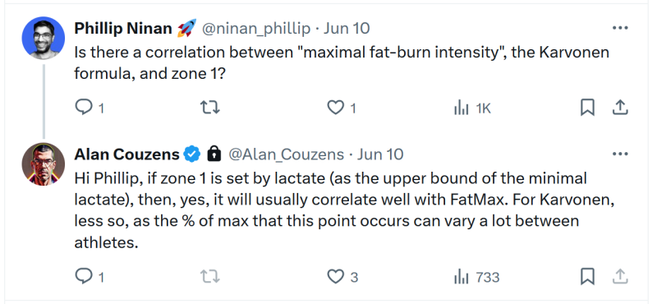
Task: Open Phillip Ninan's profile picture
Action: [44, 38]
